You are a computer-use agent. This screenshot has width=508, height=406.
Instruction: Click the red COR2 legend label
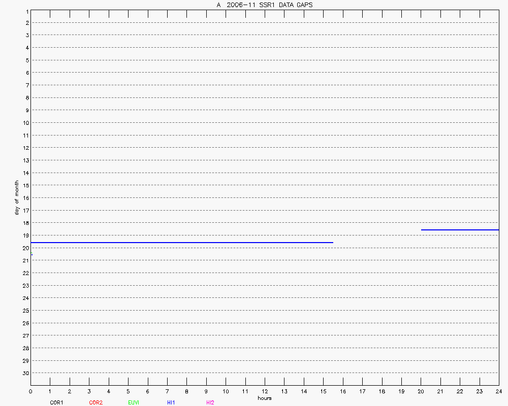pyautogui.click(x=96, y=402)
